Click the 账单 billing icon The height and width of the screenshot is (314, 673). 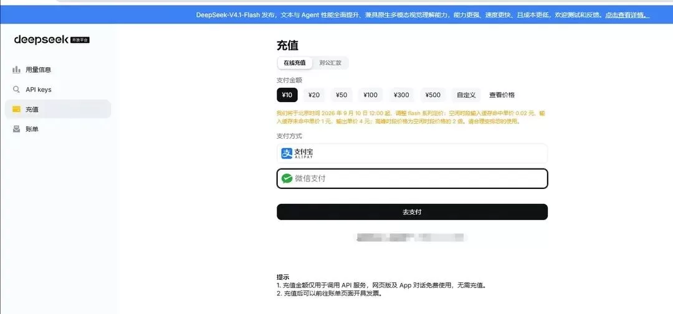[x=17, y=129]
